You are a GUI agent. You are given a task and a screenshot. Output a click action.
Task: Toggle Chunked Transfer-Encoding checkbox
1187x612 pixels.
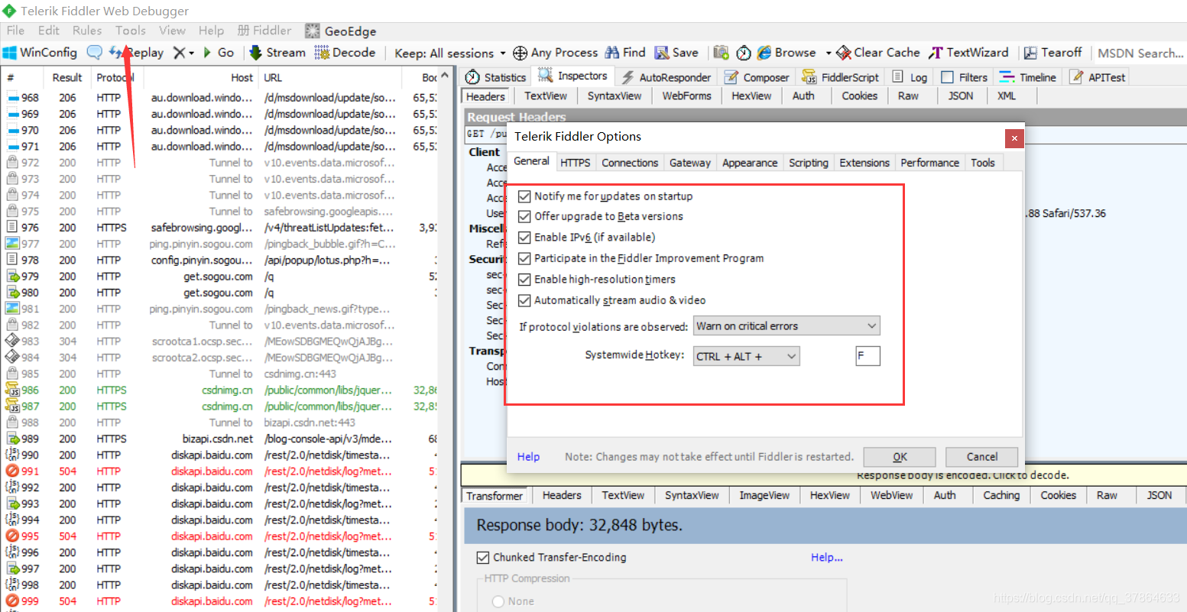pyautogui.click(x=483, y=558)
